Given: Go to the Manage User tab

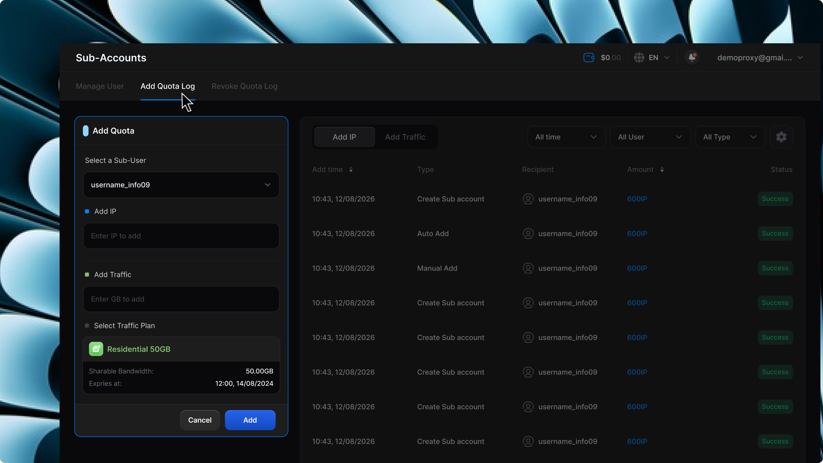Looking at the screenshot, I should pyautogui.click(x=100, y=86).
